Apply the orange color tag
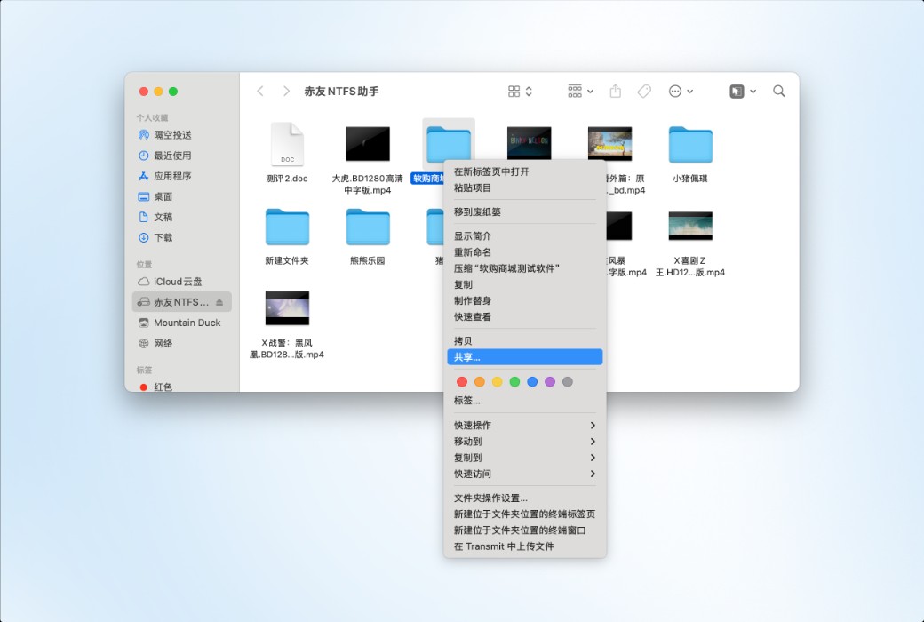Image resolution: width=924 pixels, height=622 pixels. pyautogui.click(x=480, y=382)
